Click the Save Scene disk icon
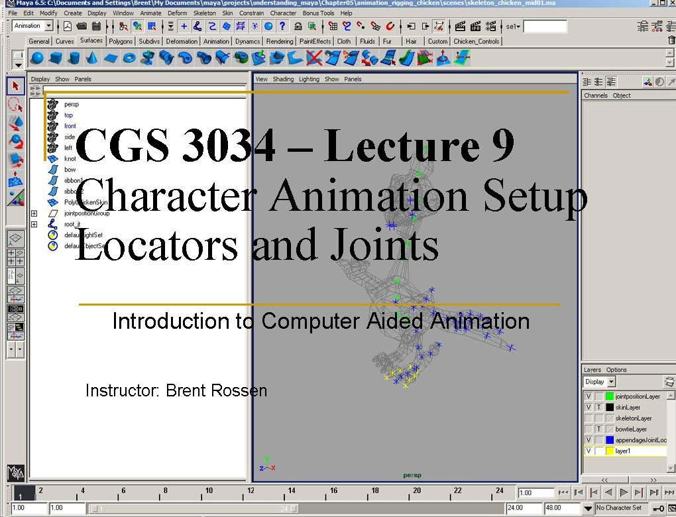The width and height of the screenshot is (676, 517). [96, 27]
